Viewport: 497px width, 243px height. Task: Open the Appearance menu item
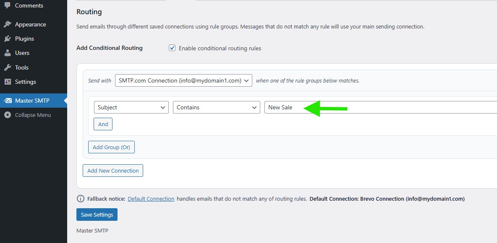(30, 24)
